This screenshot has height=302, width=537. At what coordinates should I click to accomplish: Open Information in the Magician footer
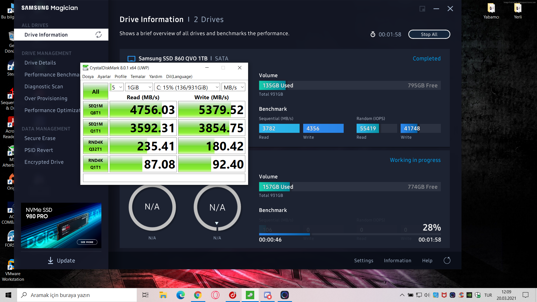coord(397,260)
